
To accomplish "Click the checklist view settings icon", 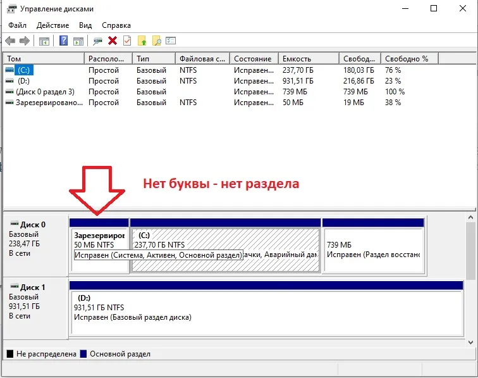I will click(171, 41).
